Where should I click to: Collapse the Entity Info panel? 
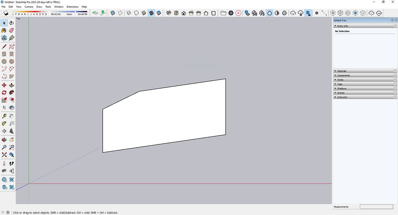(335, 26)
